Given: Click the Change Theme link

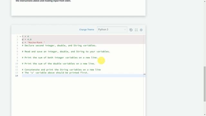Looking at the screenshot, I should 87,30.
